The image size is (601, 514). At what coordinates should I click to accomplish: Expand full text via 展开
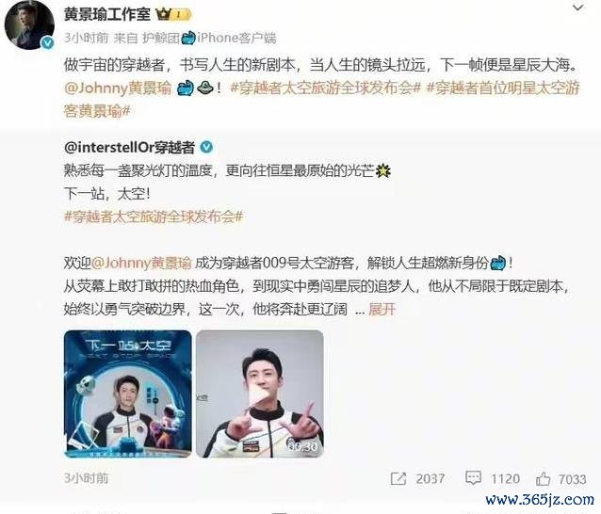pos(382,309)
